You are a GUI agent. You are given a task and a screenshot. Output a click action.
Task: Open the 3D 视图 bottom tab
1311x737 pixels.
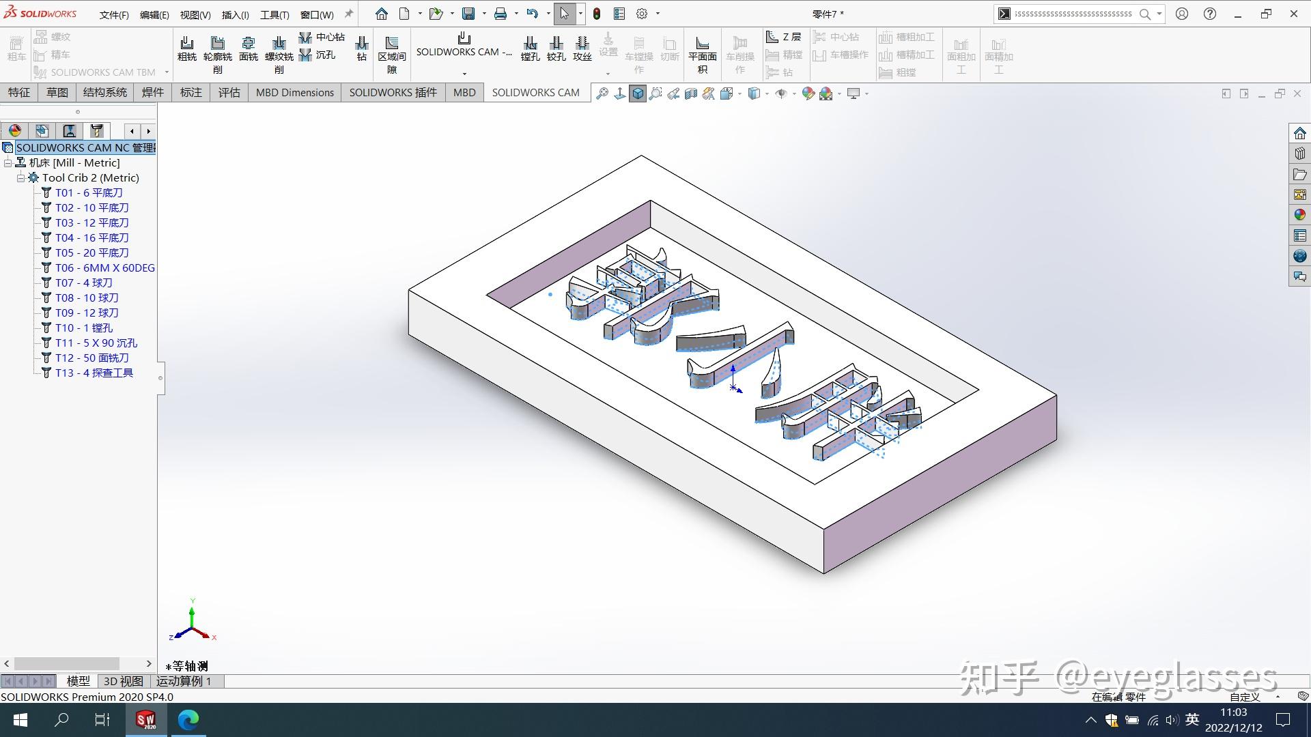[x=123, y=681]
